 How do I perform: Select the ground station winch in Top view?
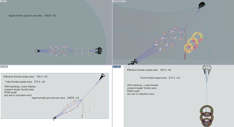click(x=37, y=51)
